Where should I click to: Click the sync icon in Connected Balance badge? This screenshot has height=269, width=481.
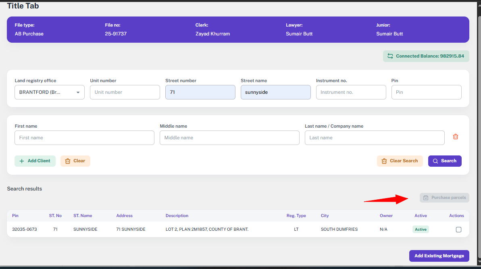click(390, 56)
